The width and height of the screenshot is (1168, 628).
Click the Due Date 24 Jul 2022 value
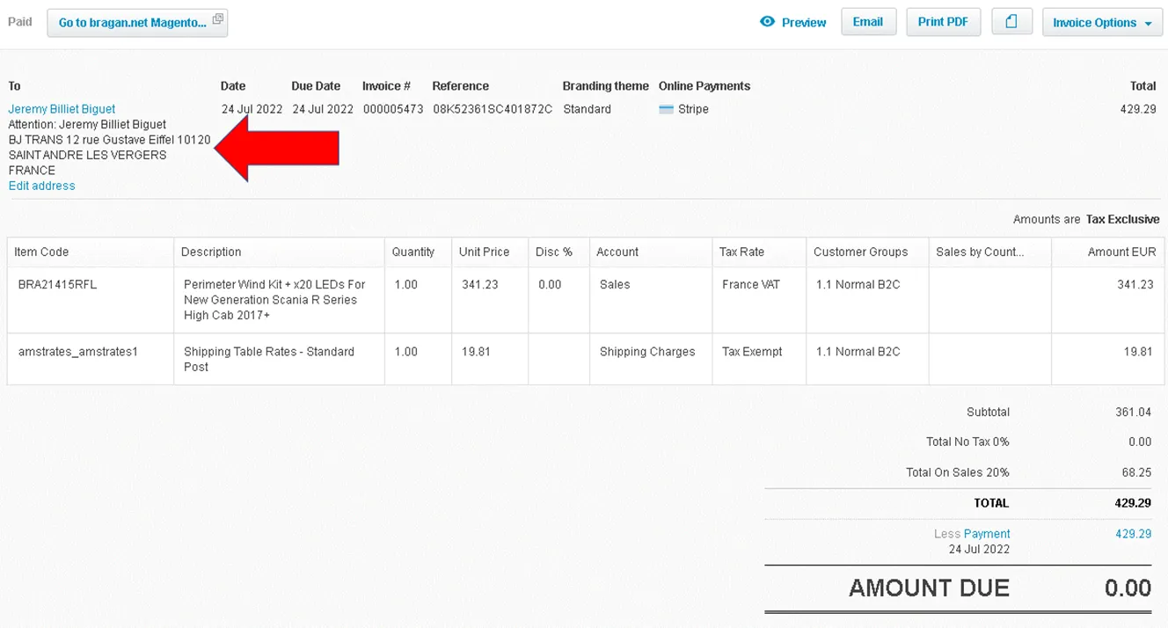pyautogui.click(x=323, y=109)
